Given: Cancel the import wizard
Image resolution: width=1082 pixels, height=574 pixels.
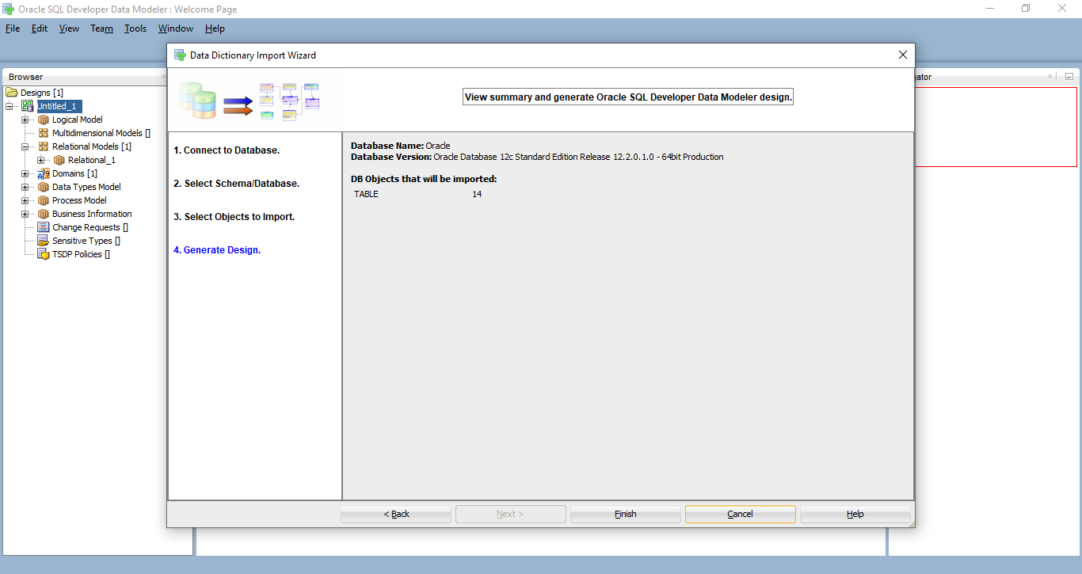Looking at the screenshot, I should [x=741, y=514].
